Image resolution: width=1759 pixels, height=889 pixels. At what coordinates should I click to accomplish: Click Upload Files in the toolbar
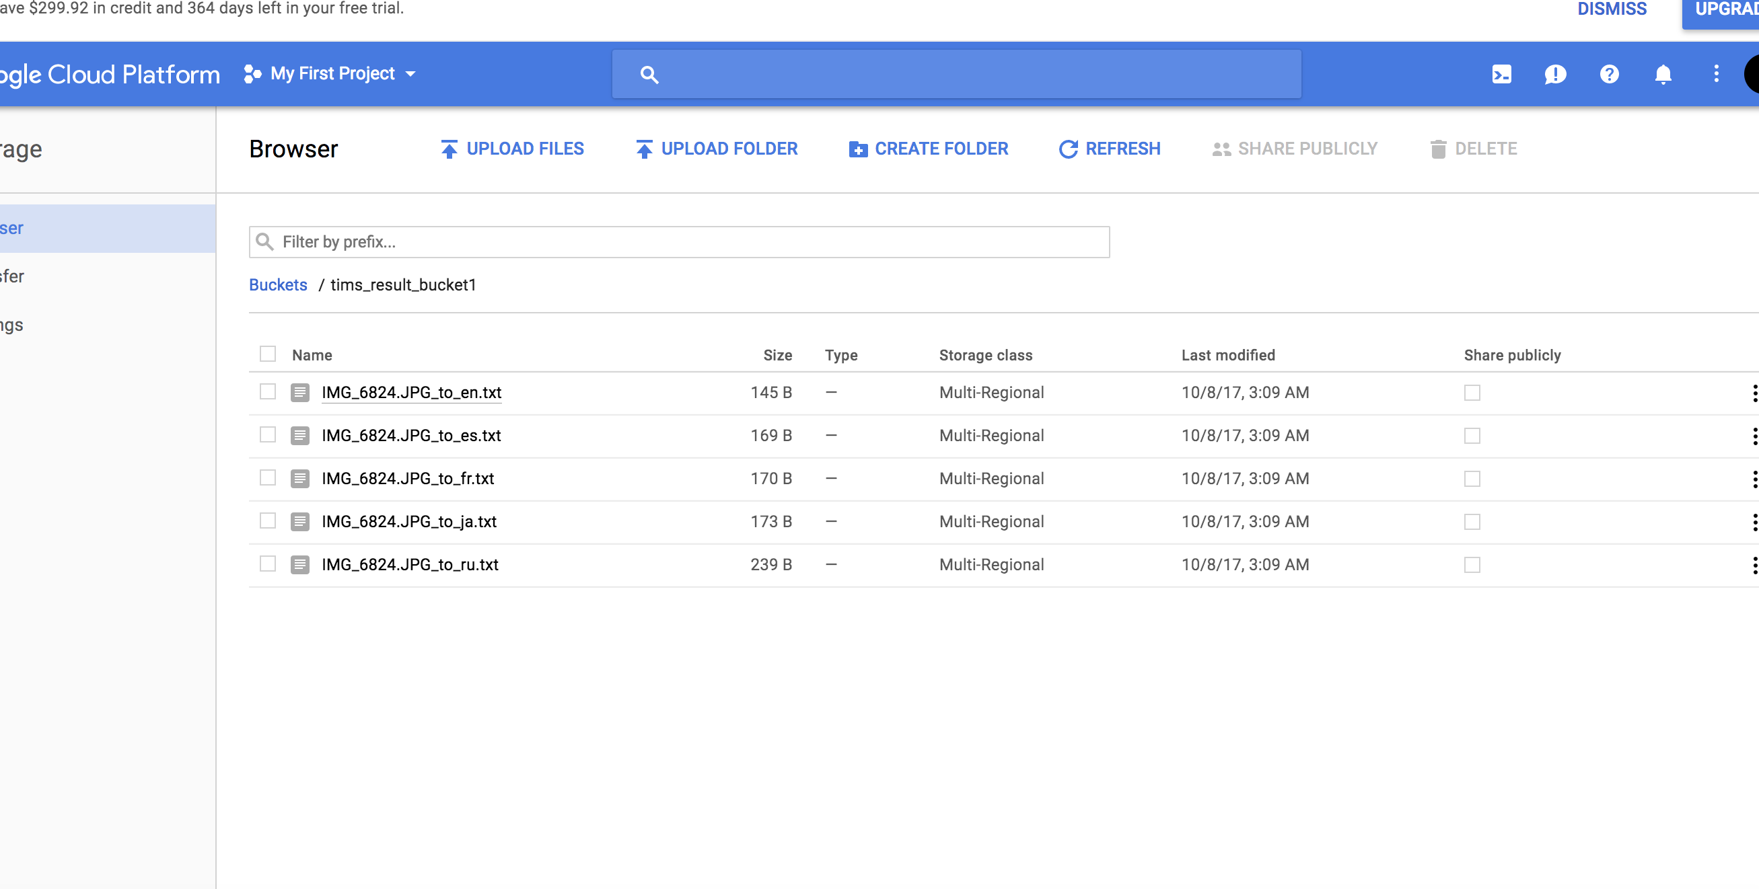coord(512,149)
